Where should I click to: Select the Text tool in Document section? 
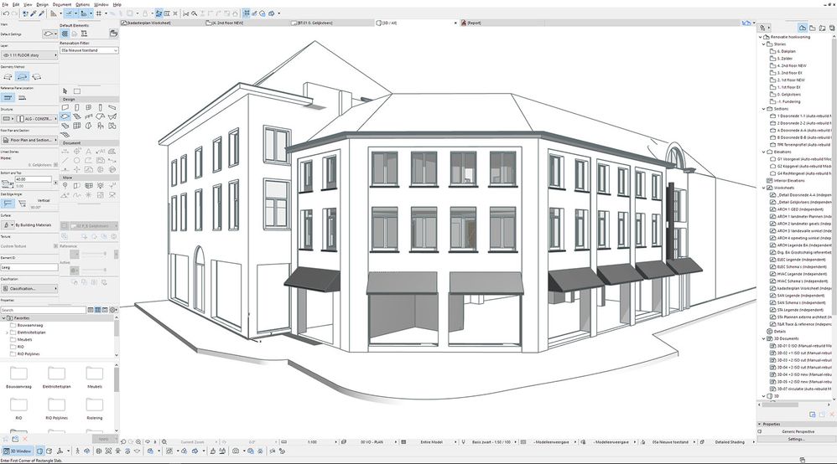coord(89,152)
